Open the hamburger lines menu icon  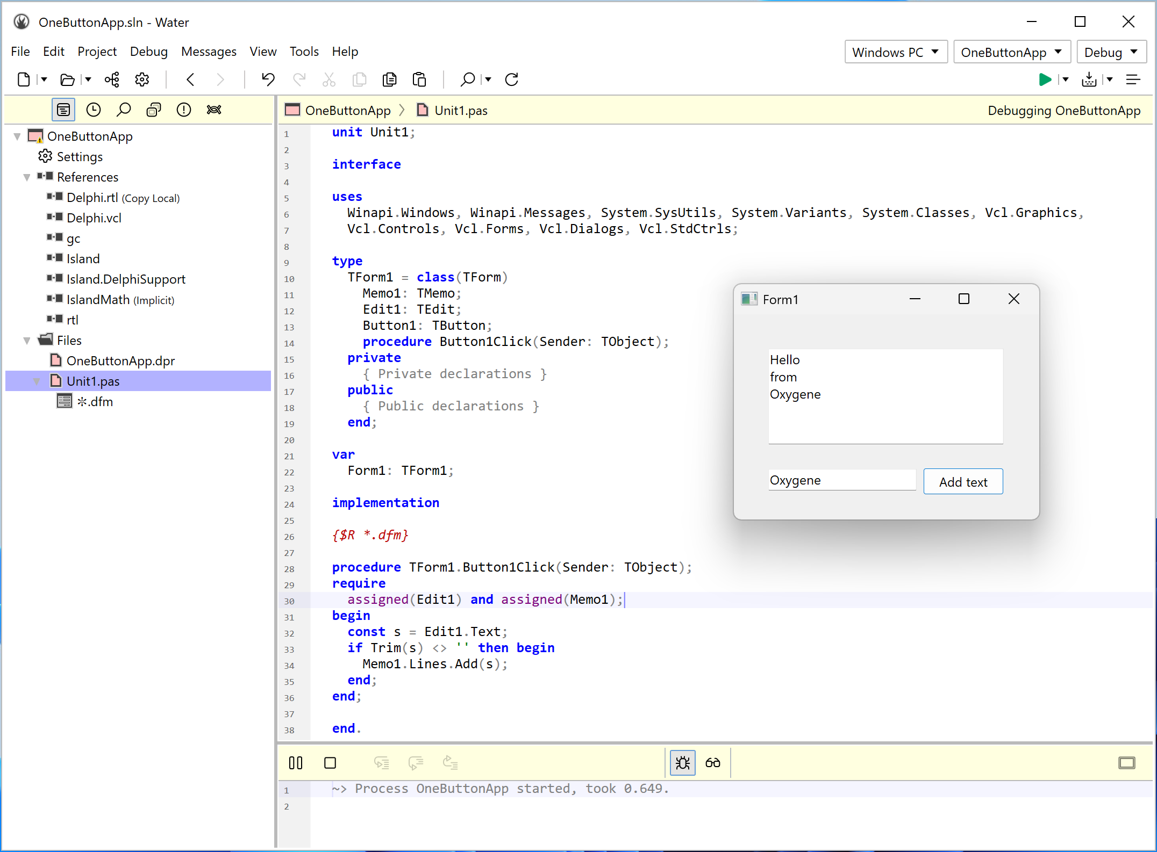click(1133, 80)
